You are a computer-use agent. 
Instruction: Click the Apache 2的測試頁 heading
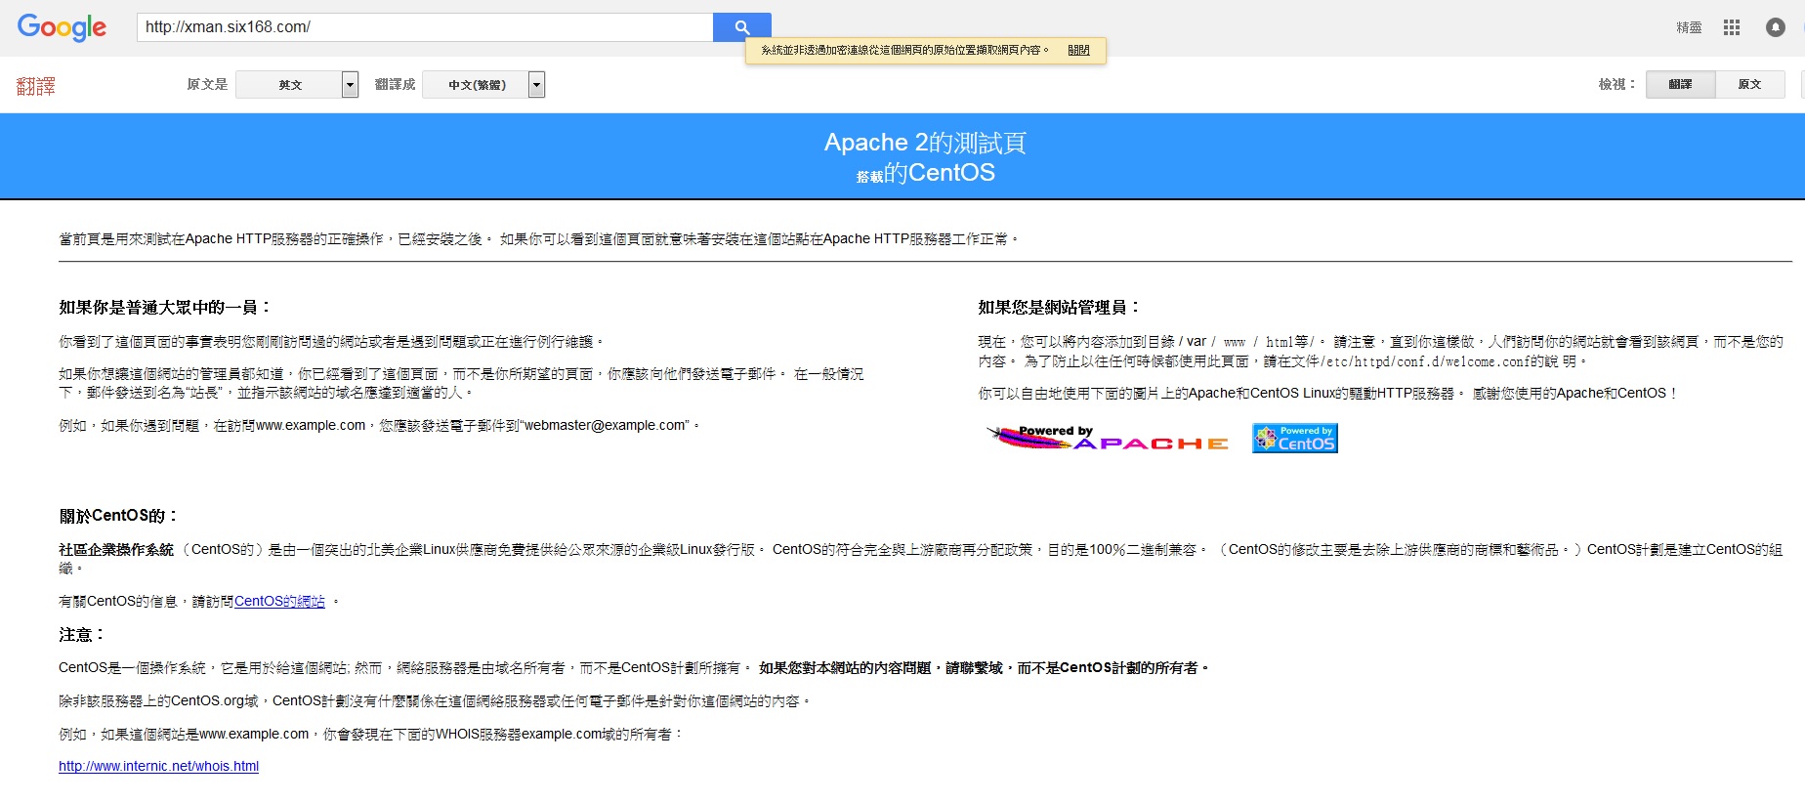(x=925, y=143)
